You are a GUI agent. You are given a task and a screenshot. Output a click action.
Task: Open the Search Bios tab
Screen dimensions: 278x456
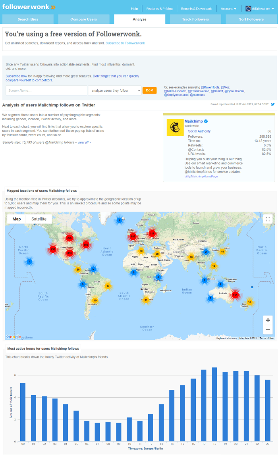28,19
